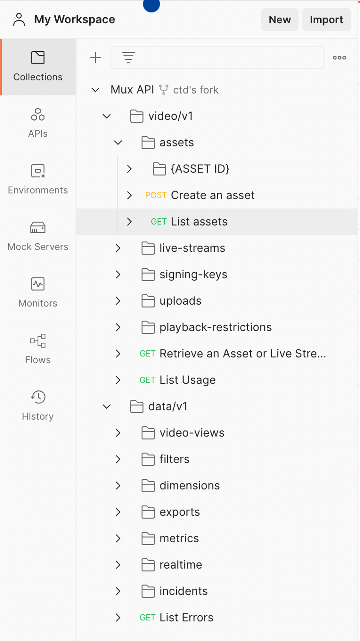This screenshot has height=641, width=360.
Task: Open the Monitors panel
Action: 38,292
